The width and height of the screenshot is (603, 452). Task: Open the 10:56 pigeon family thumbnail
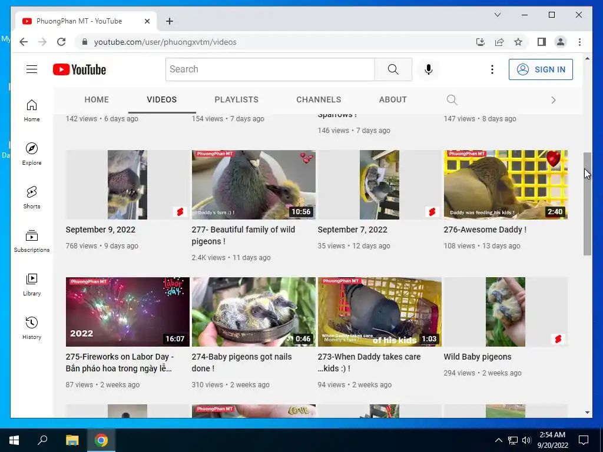pyautogui.click(x=253, y=184)
